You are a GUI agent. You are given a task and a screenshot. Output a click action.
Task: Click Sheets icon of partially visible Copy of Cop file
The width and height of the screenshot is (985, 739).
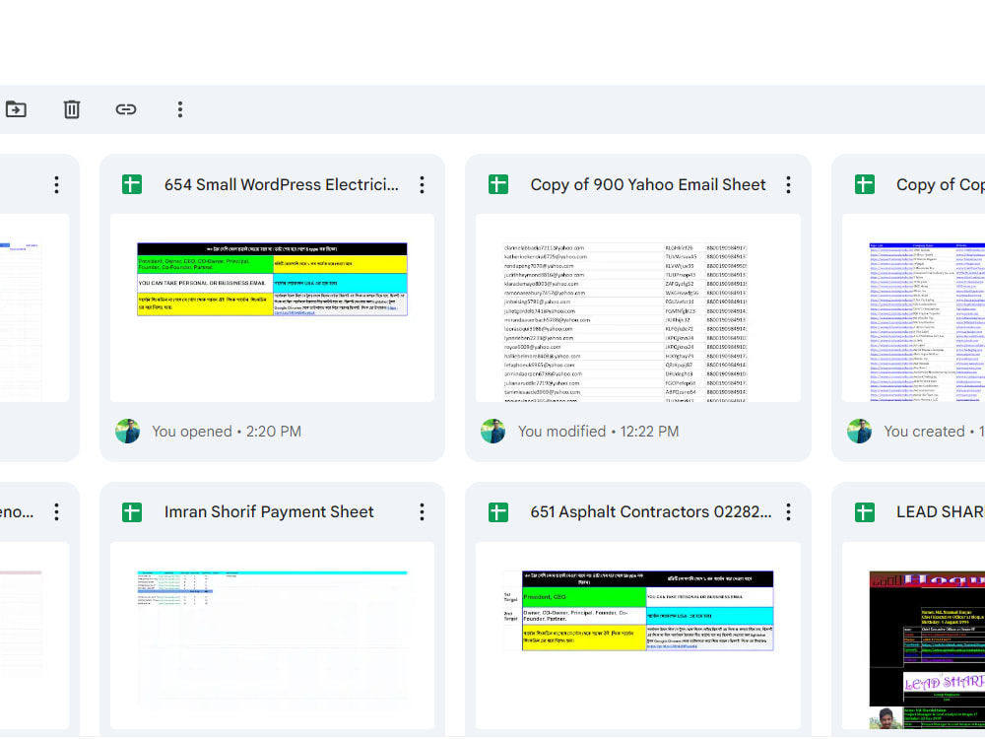coord(865,185)
